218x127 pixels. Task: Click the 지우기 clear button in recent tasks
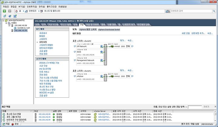pyautogui.click(x=206, y=107)
